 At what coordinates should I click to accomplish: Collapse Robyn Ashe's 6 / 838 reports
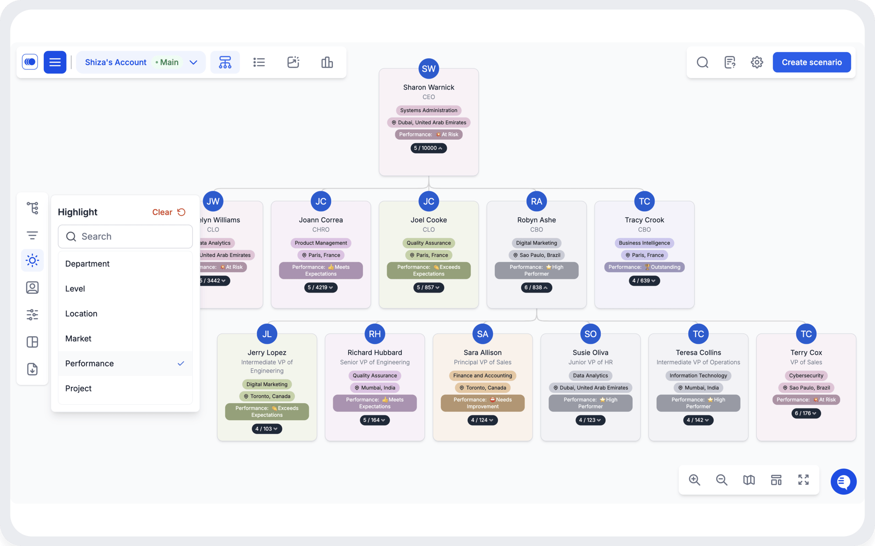click(536, 287)
